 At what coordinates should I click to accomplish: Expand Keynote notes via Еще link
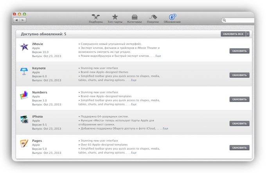click(x=134, y=80)
